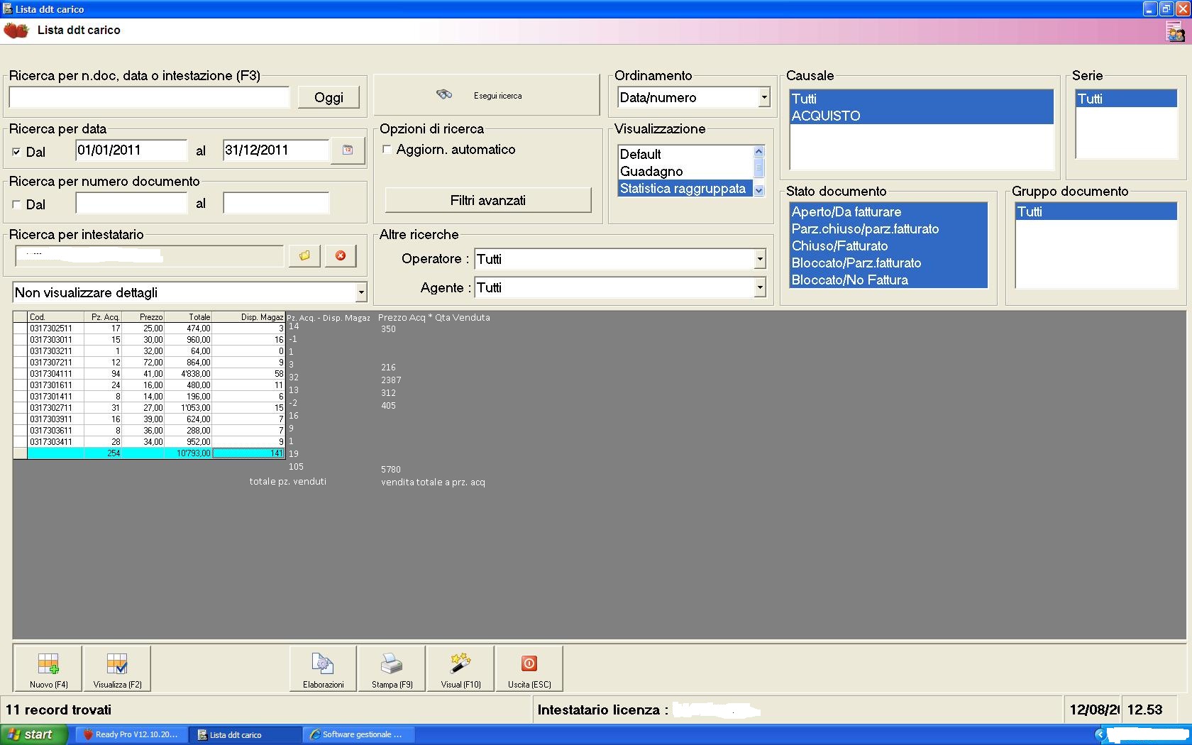Select Aperto/Da fatturare document state
Viewport: 1192px width, 745px height.
click(x=888, y=211)
